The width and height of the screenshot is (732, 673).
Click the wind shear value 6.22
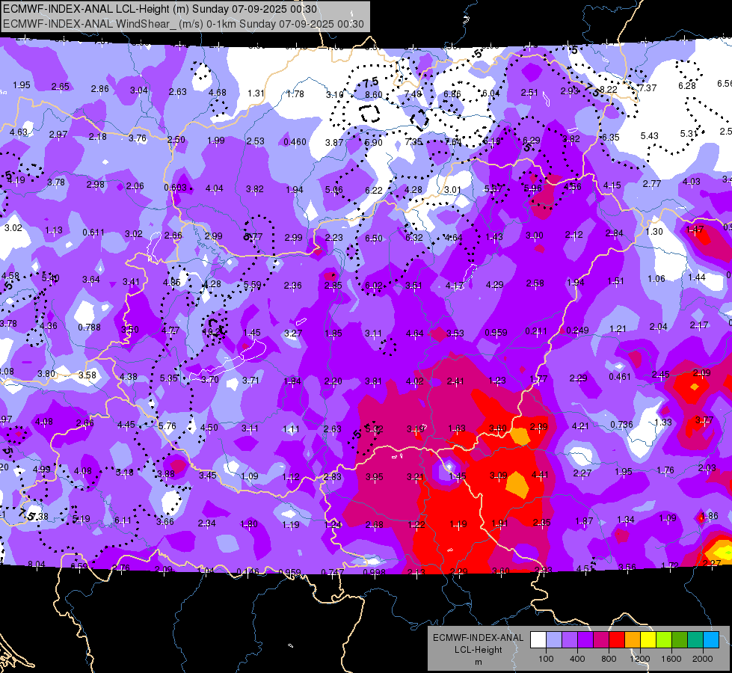tap(373, 190)
